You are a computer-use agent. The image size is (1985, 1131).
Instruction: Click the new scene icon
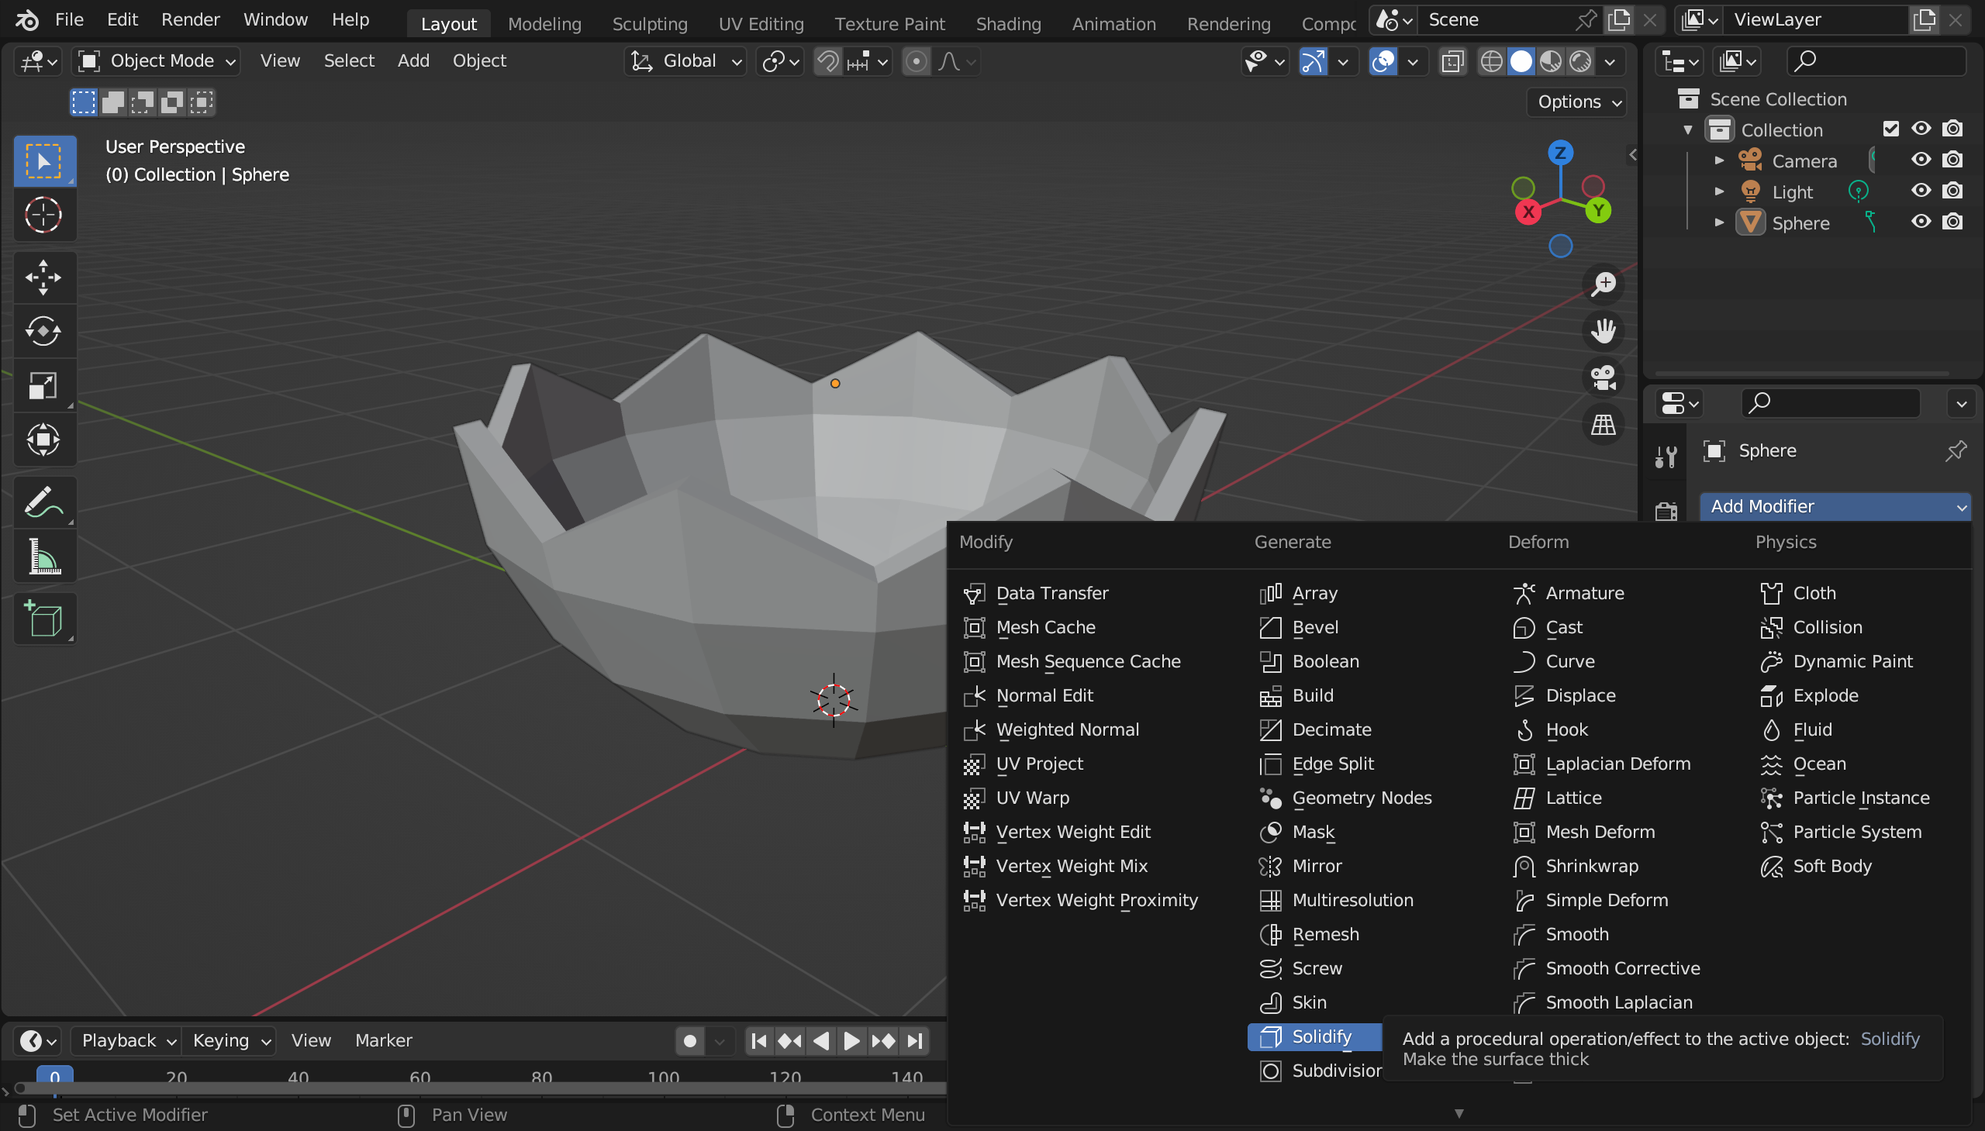[1619, 19]
